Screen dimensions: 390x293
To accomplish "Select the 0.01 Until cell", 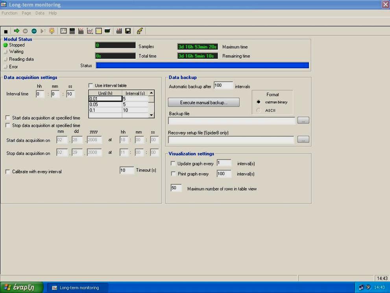I will pos(105,99).
